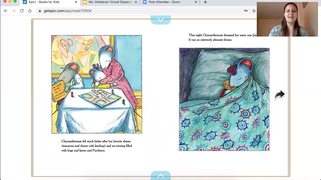This screenshot has width=321, height=180.
Task: Switch to the Post Attendee - Zoom tab
Action: point(170,2)
